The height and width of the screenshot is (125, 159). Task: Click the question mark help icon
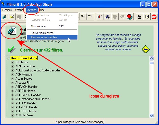pyautogui.click(x=147, y=17)
